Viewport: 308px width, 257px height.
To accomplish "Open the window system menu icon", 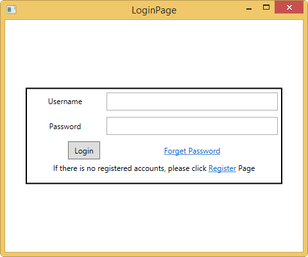I will tap(11, 10).
